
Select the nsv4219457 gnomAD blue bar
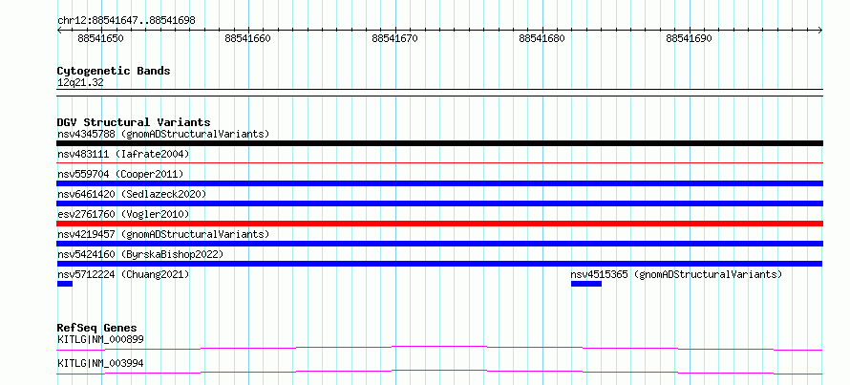(439, 244)
